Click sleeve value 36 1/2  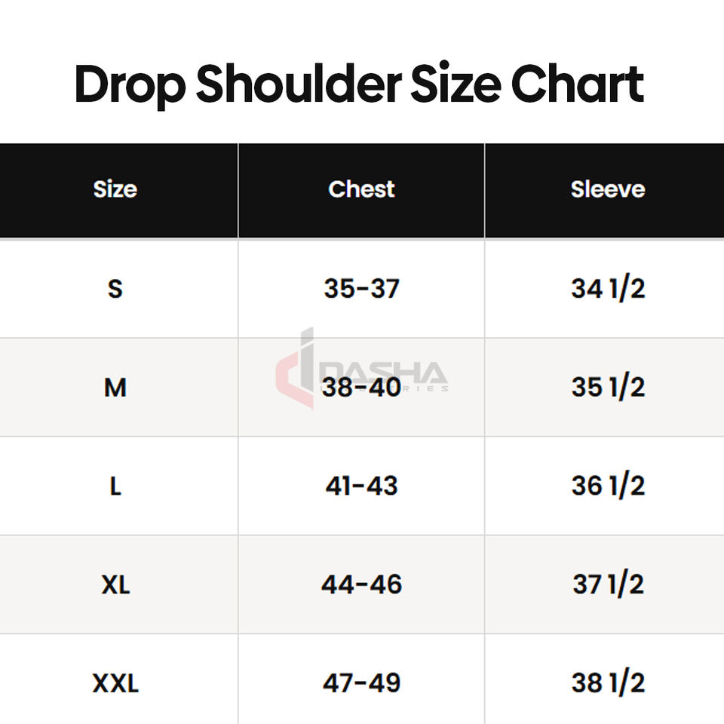608,486
